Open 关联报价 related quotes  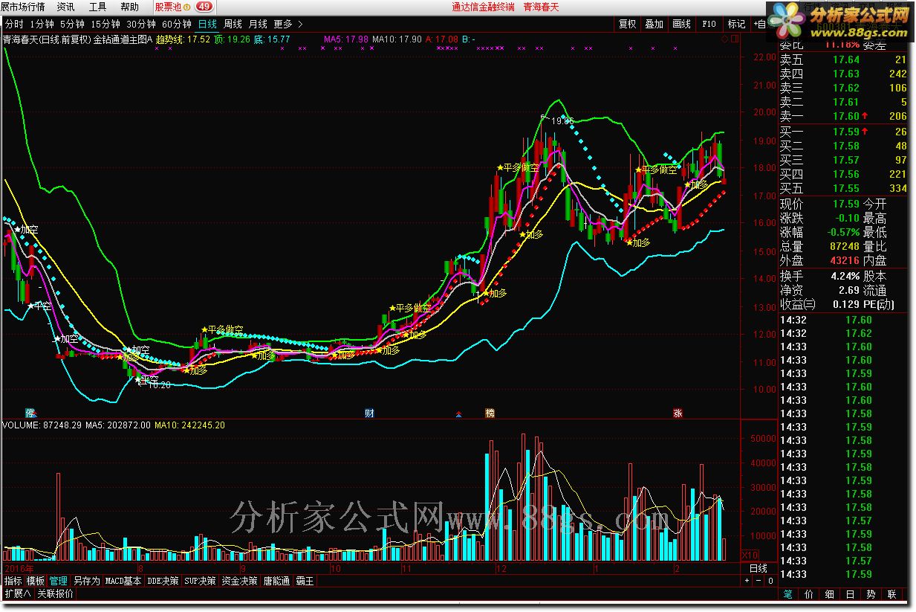point(56,593)
